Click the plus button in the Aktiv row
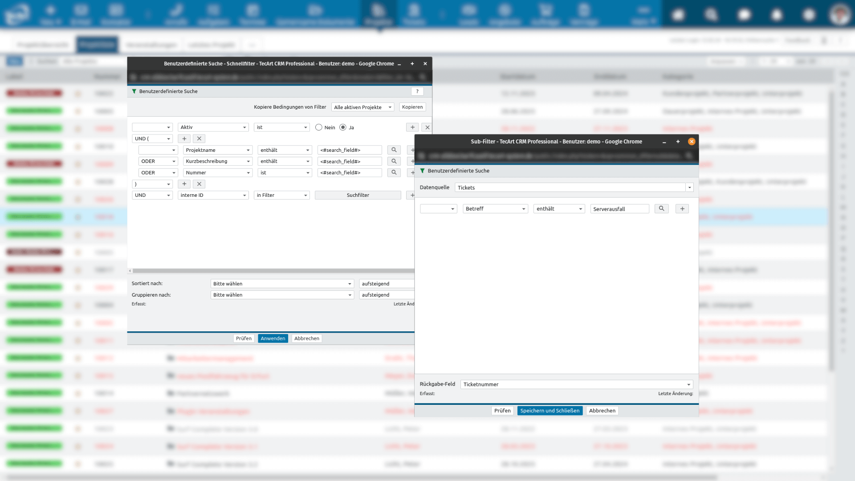 pos(412,127)
